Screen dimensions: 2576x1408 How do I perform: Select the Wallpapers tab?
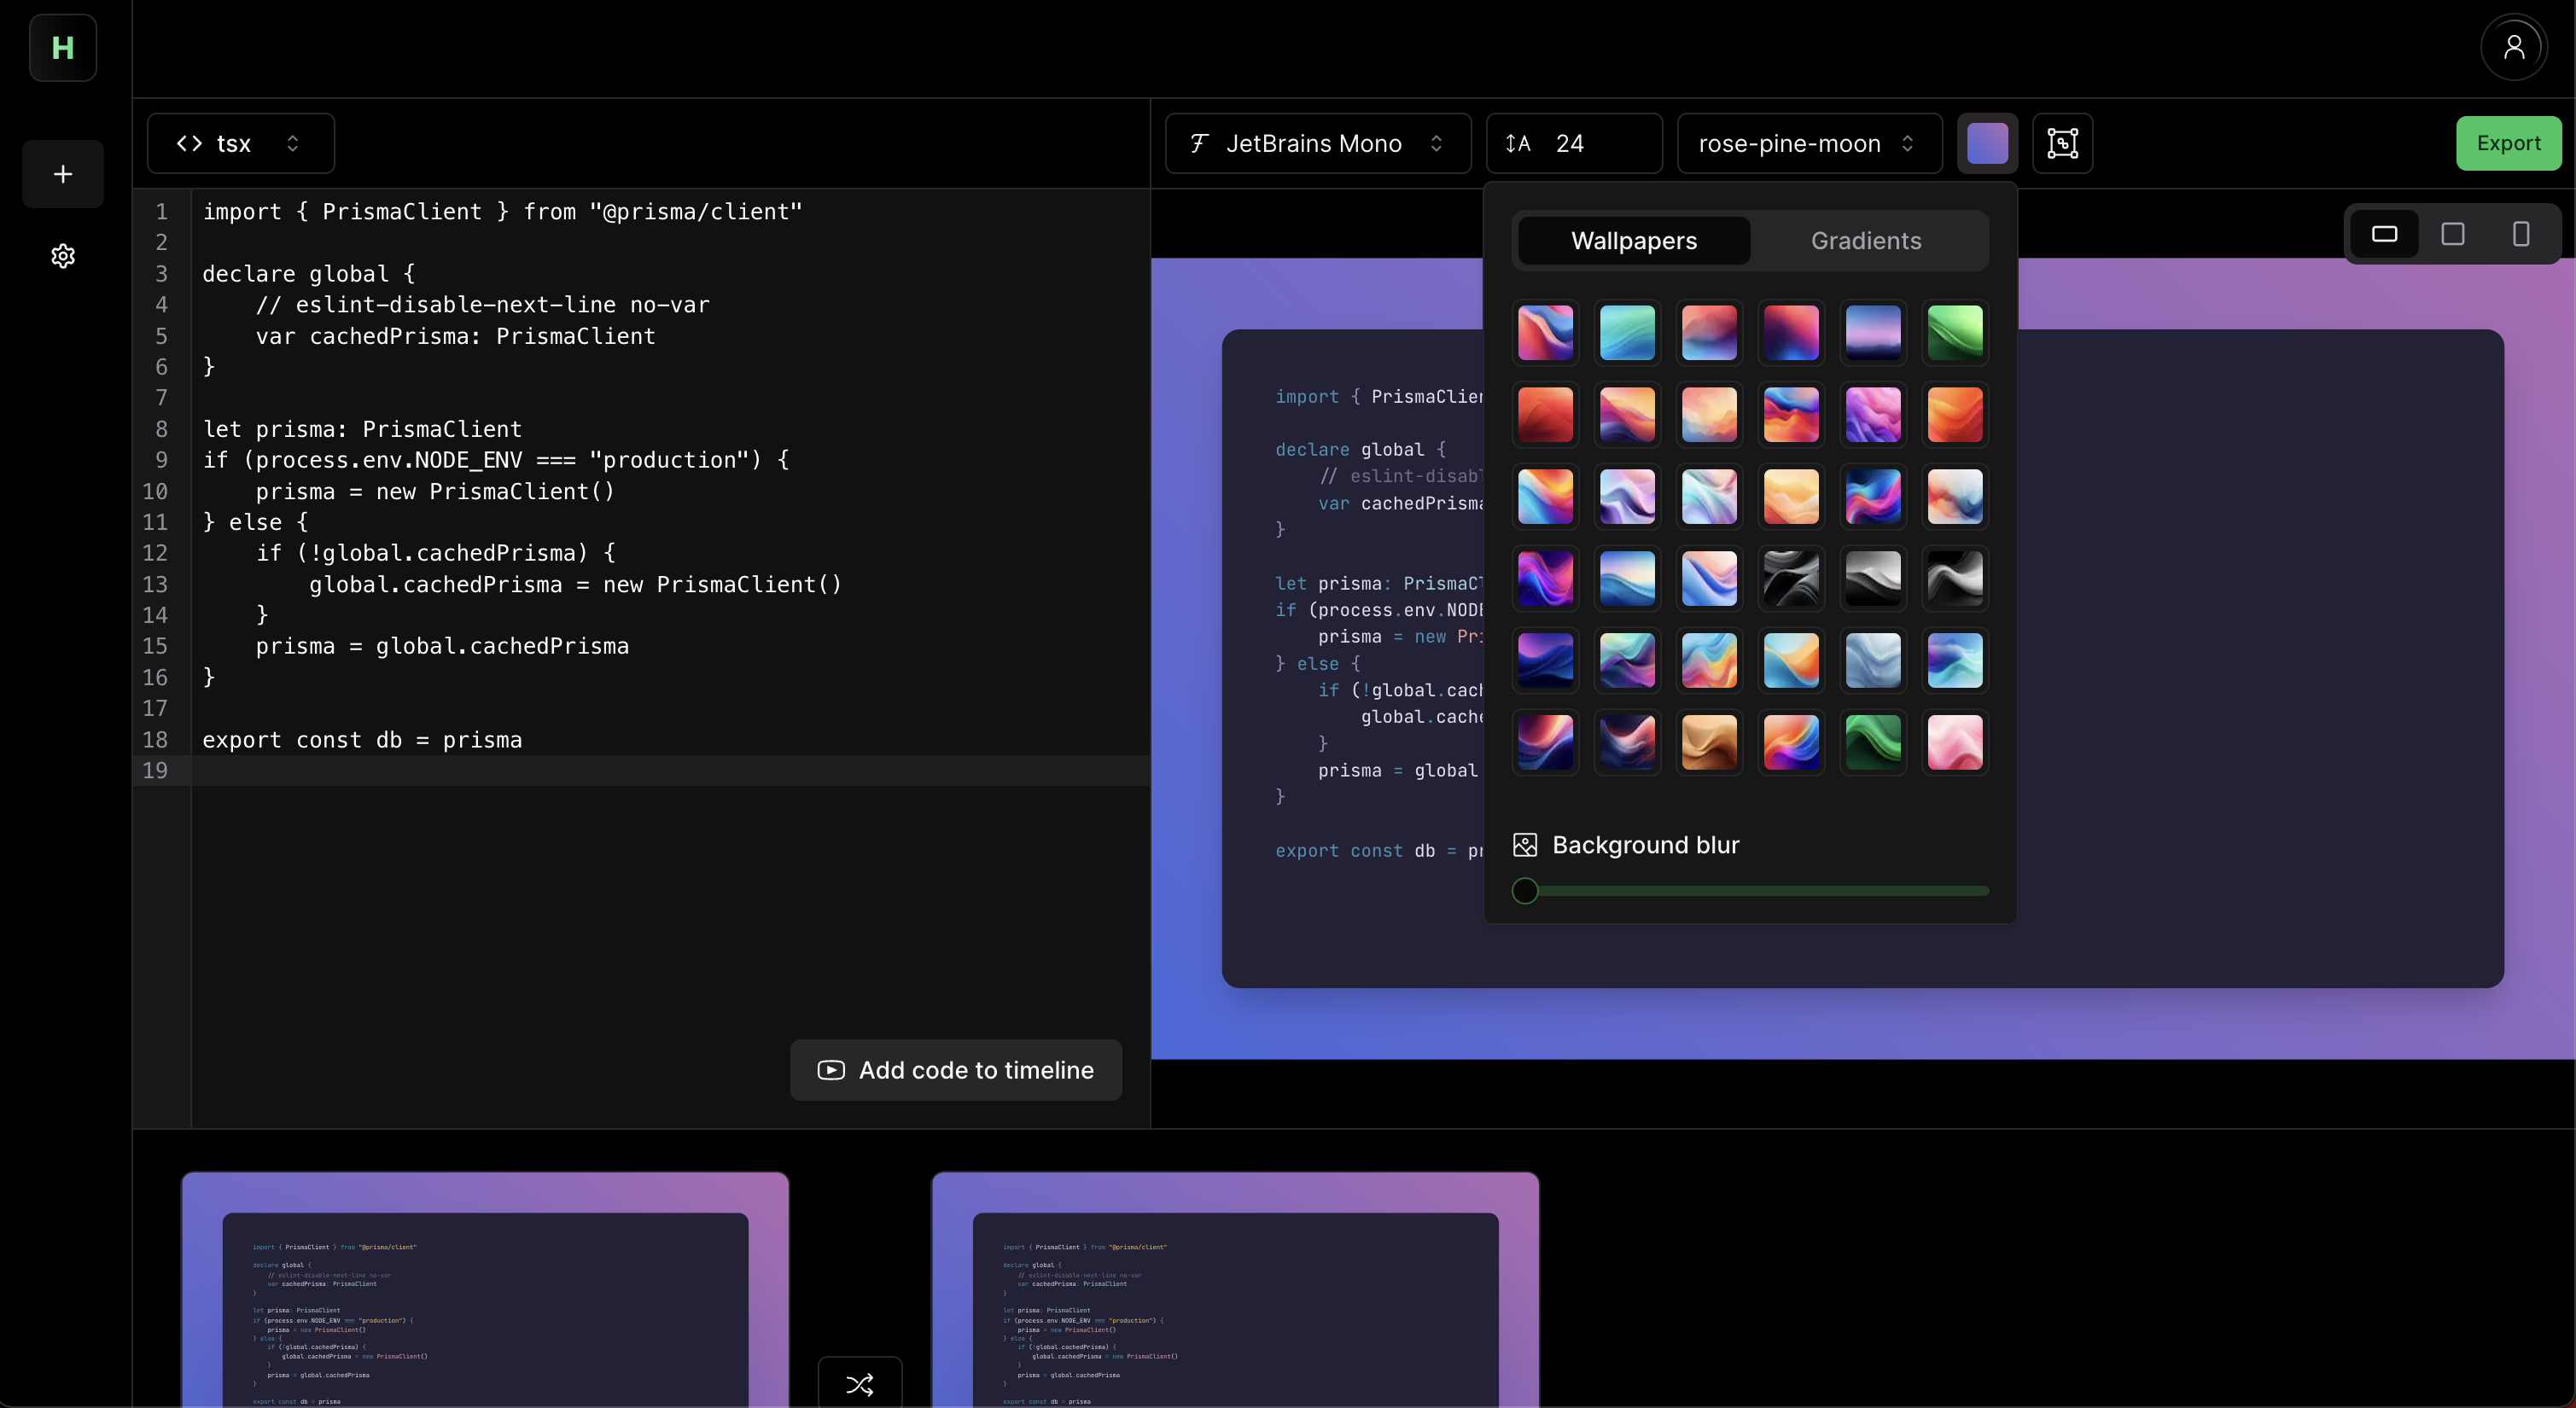click(x=1633, y=241)
